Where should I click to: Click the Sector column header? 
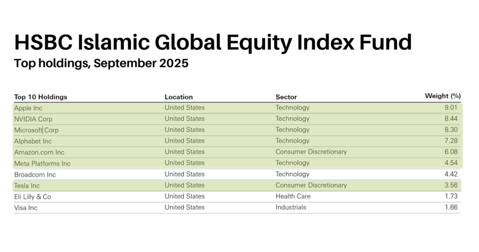pos(286,97)
